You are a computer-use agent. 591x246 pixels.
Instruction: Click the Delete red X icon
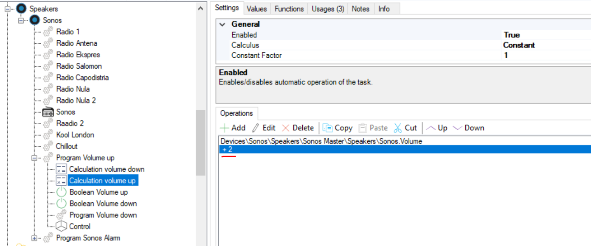click(x=286, y=128)
